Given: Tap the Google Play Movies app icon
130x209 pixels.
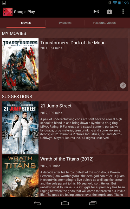Looking at the screenshot, I should tap(8, 12).
